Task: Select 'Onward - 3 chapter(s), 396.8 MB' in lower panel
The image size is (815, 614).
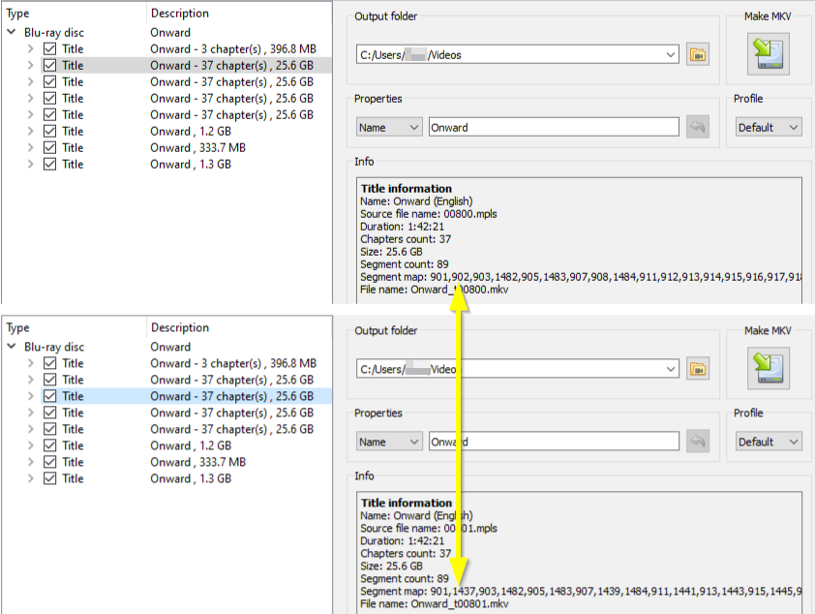Action: coord(233,363)
